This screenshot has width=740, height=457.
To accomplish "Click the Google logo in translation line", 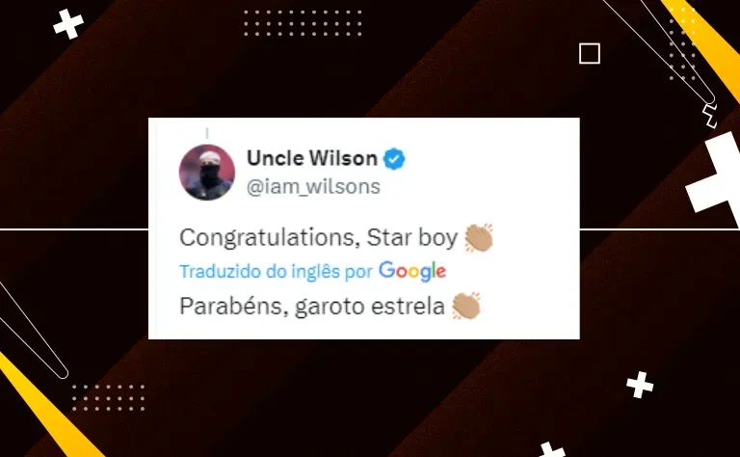I will pyautogui.click(x=412, y=271).
